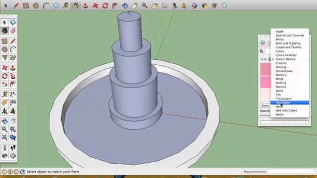The width and height of the screenshot is (317, 178).
Task: Pick the bright pink middle color swatch
Action: tap(265, 82)
